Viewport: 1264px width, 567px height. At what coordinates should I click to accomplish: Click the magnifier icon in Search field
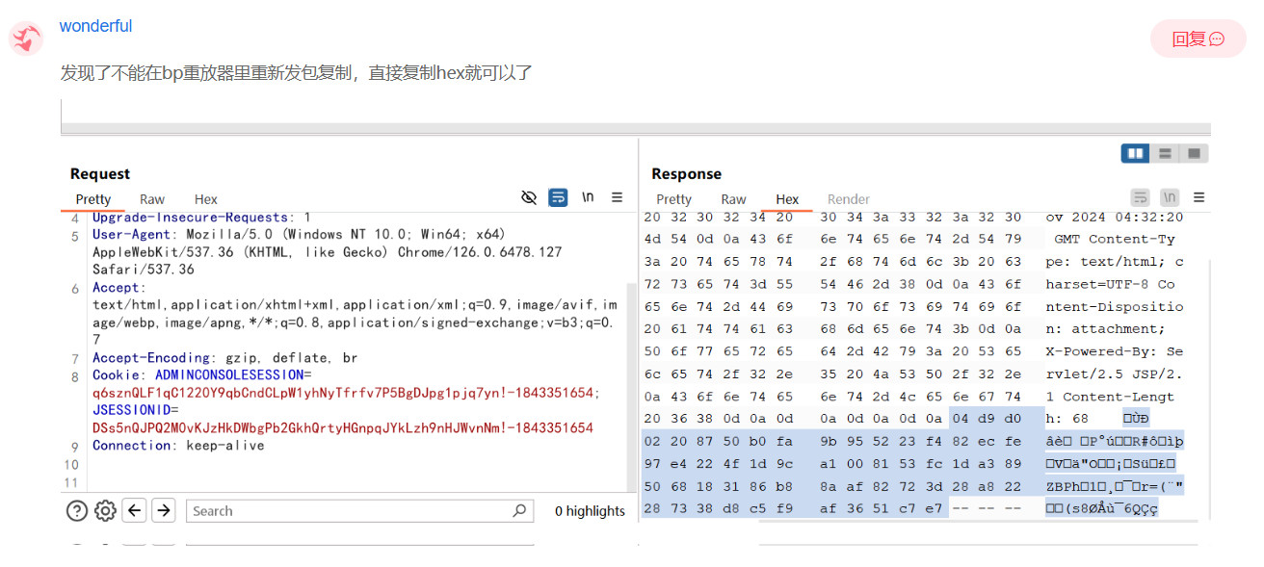coord(519,511)
